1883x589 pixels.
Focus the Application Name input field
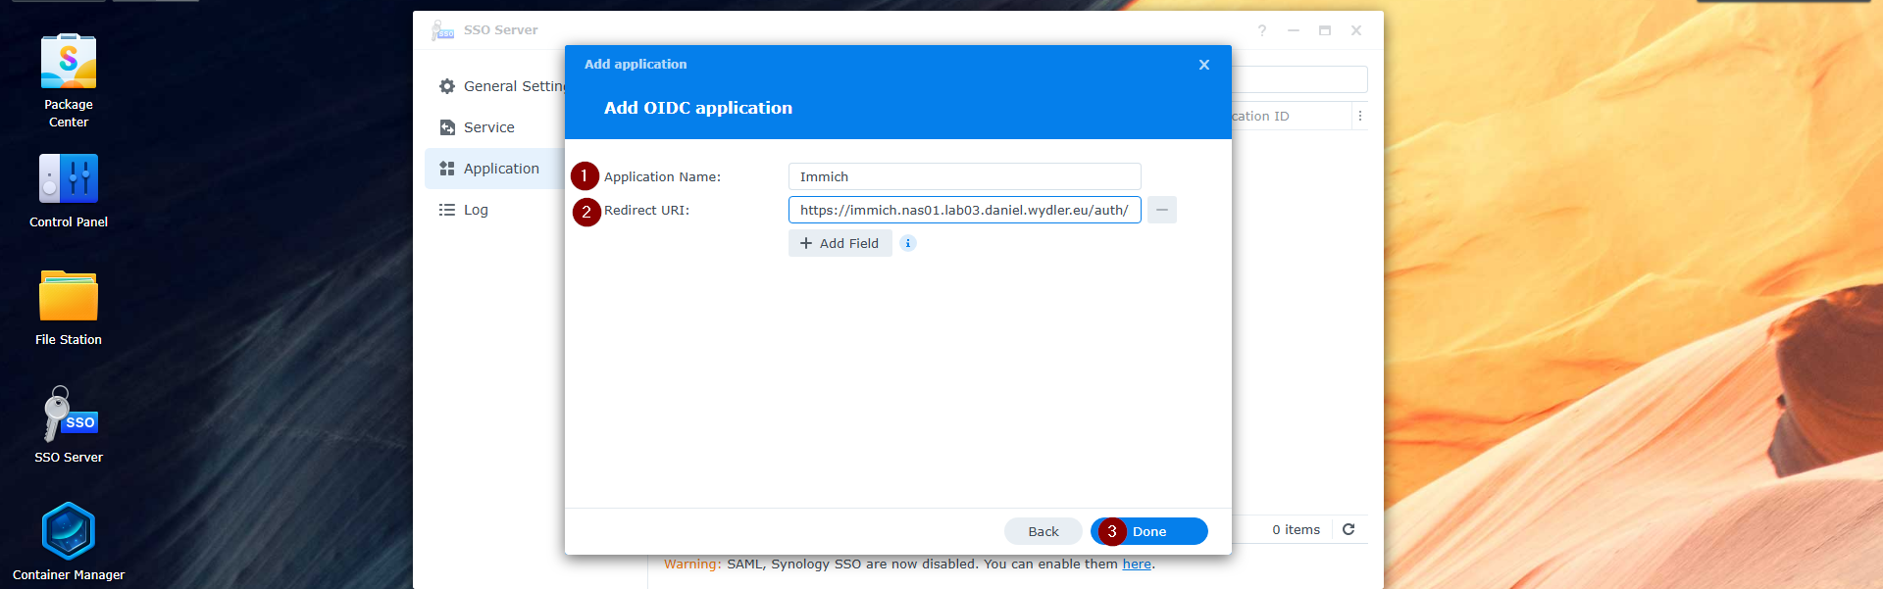[964, 176]
